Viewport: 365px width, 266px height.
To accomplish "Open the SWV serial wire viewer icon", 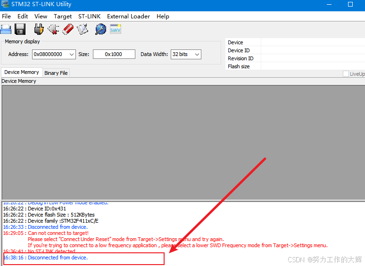I will tap(116, 29).
